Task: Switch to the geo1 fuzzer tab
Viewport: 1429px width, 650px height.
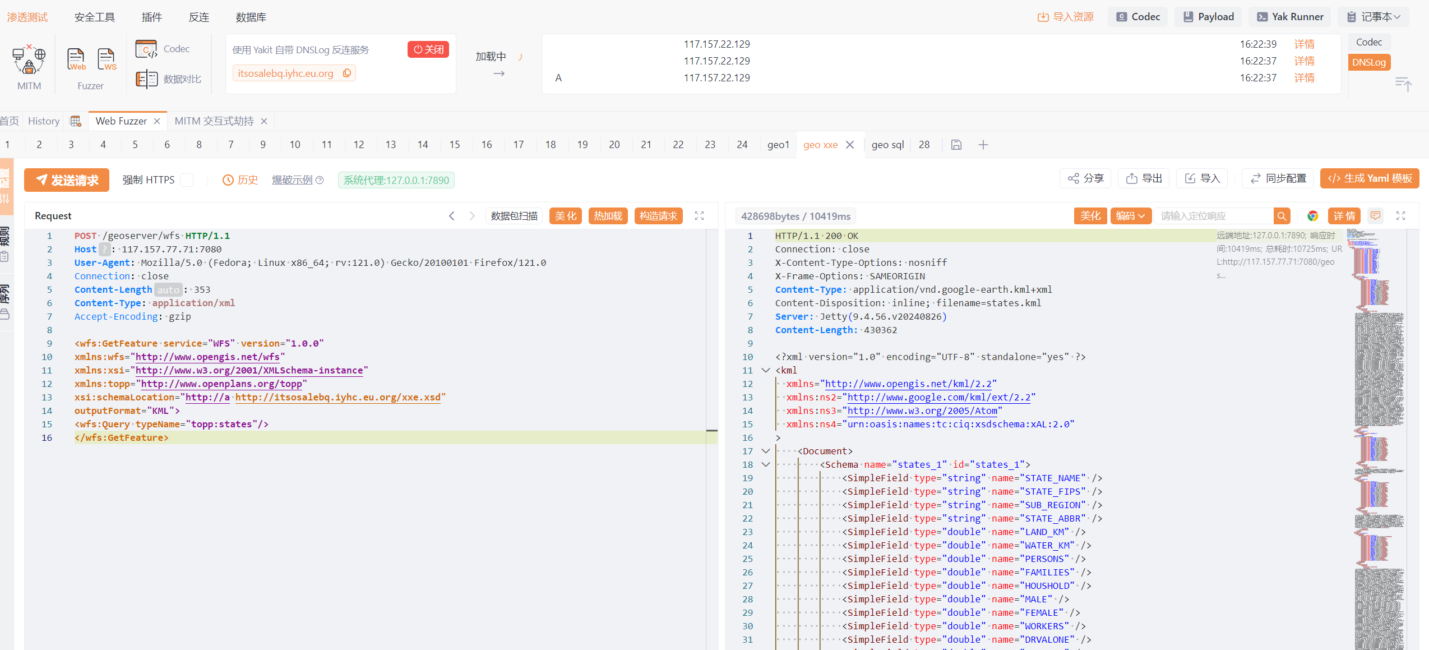Action: [778, 145]
